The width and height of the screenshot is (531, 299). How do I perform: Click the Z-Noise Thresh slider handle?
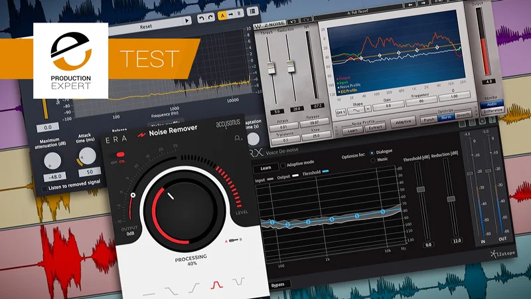[x=271, y=68]
